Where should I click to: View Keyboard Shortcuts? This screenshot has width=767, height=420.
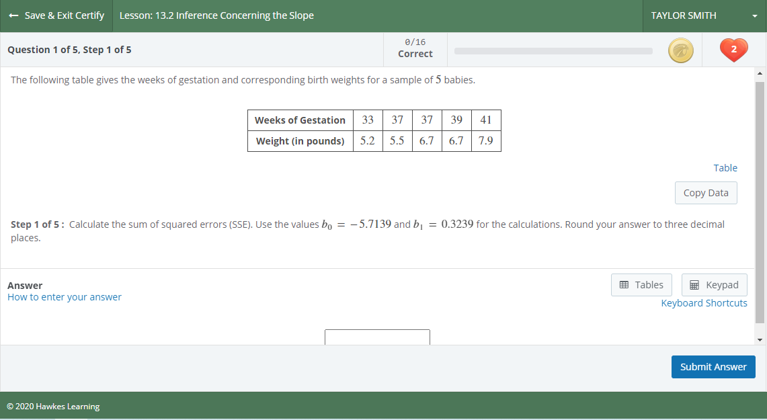pyautogui.click(x=704, y=302)
